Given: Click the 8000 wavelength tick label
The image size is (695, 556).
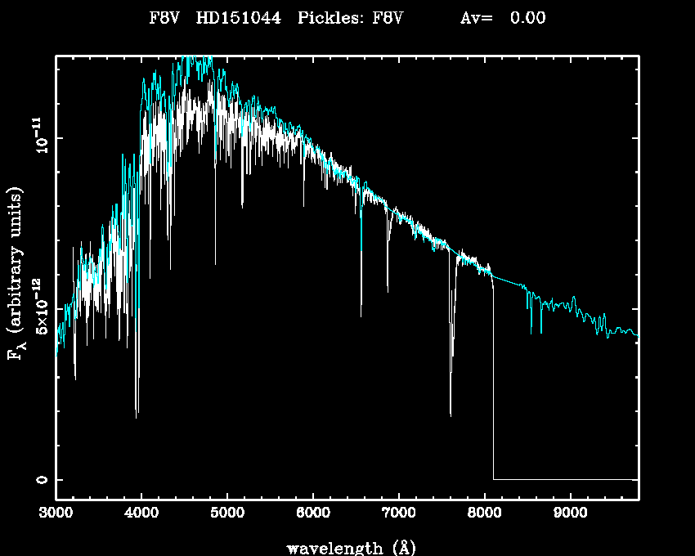Looking at the screenshot, I should pyautogui.click(x=484, y=513).
